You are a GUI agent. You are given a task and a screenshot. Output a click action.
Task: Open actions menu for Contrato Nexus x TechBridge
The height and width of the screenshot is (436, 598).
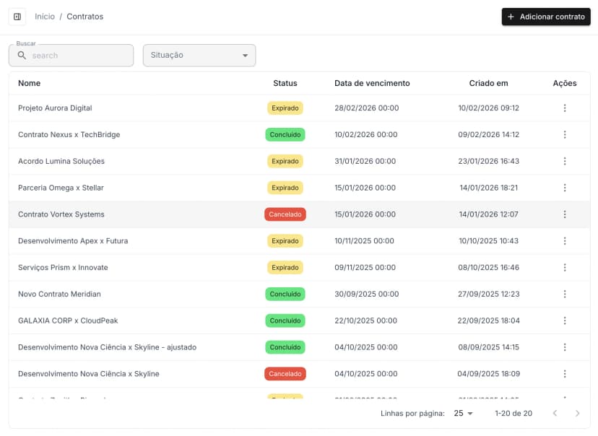[x=565, y=134]
